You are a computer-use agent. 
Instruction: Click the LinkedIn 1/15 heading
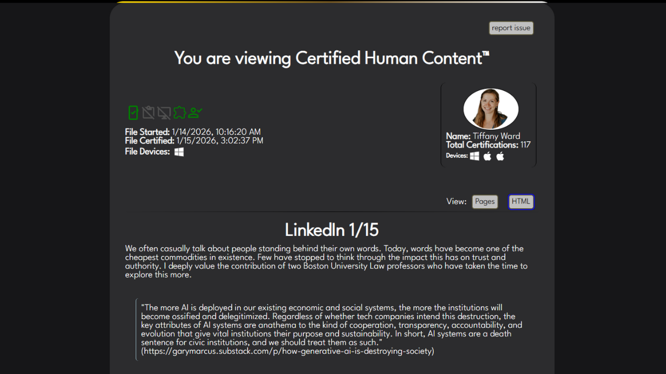332,230
